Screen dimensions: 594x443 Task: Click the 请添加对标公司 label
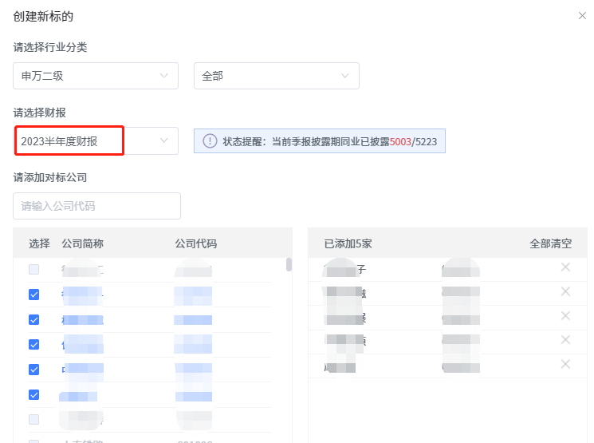(x=50, y=177)
